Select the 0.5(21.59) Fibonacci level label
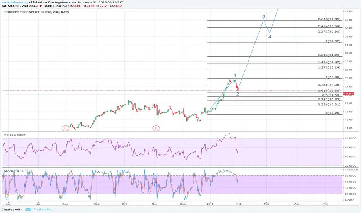Viewport: 361px width, 213px height. click(331, 95)
